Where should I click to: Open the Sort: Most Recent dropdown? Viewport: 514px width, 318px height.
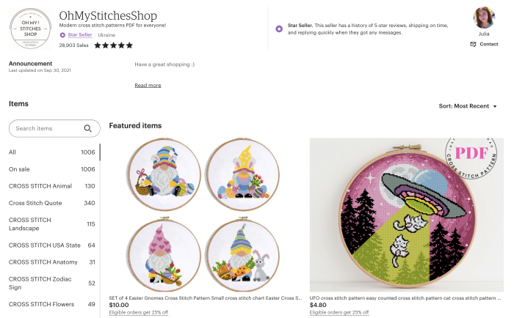click(x=468, y=106)
